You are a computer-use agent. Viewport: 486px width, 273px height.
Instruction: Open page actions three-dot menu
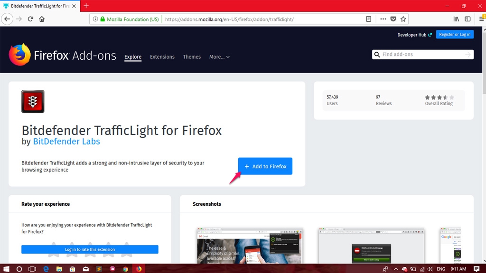(383, 19)
